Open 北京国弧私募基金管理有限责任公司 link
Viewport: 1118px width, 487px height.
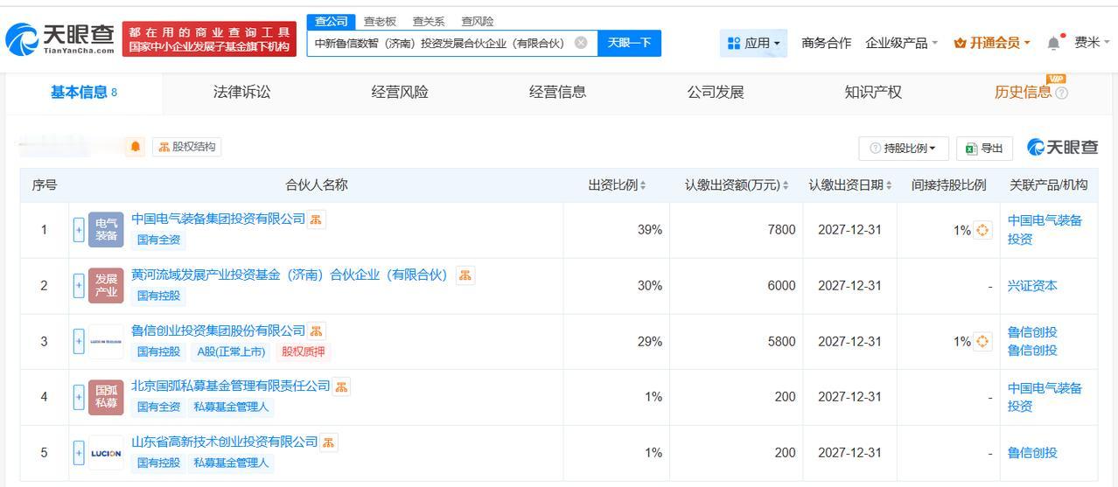coord(231,386)
